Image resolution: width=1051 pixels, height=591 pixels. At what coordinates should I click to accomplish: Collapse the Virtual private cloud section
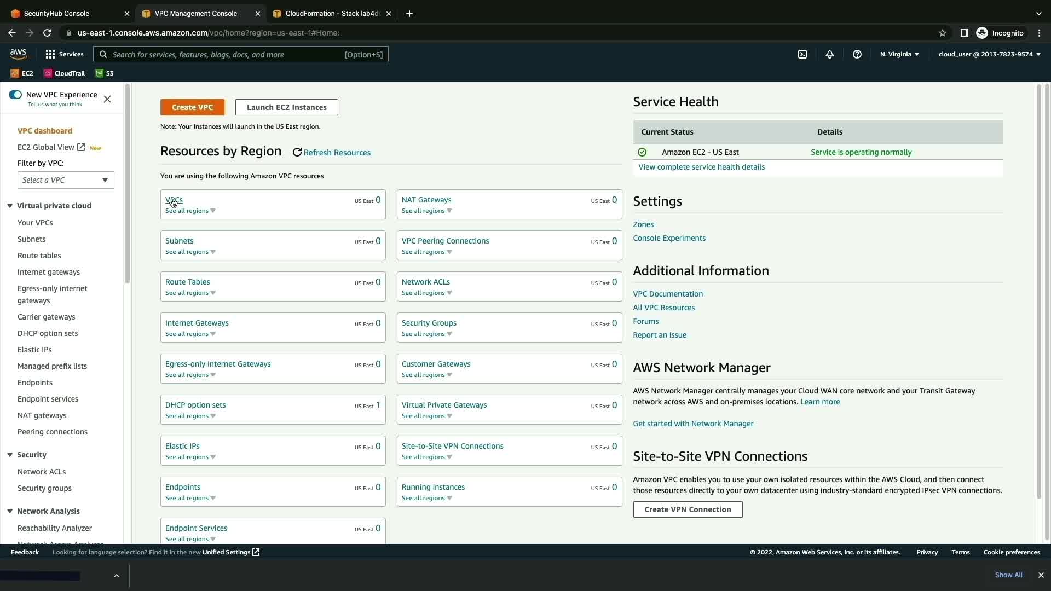tap(10, 206)
